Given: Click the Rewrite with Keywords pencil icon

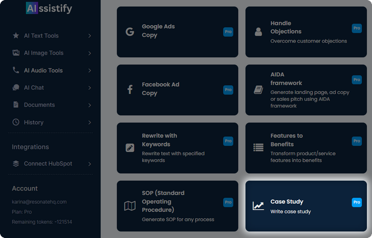Looking at the screenshot, I should (x=130, y=147).
